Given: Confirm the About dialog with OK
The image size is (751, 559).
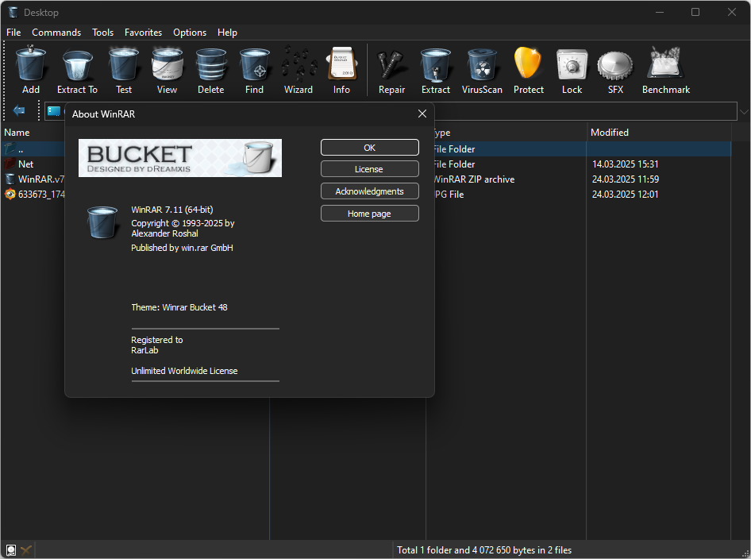Looking at the screenshot, I should coord(370,148).
